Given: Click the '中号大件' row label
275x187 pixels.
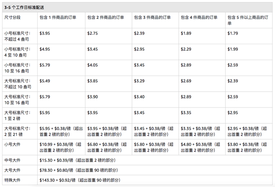Looking at the screenshot, I should pos(12,160).
